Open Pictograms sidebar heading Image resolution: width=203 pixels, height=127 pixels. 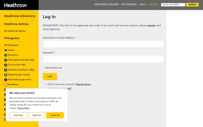point(12,38)
